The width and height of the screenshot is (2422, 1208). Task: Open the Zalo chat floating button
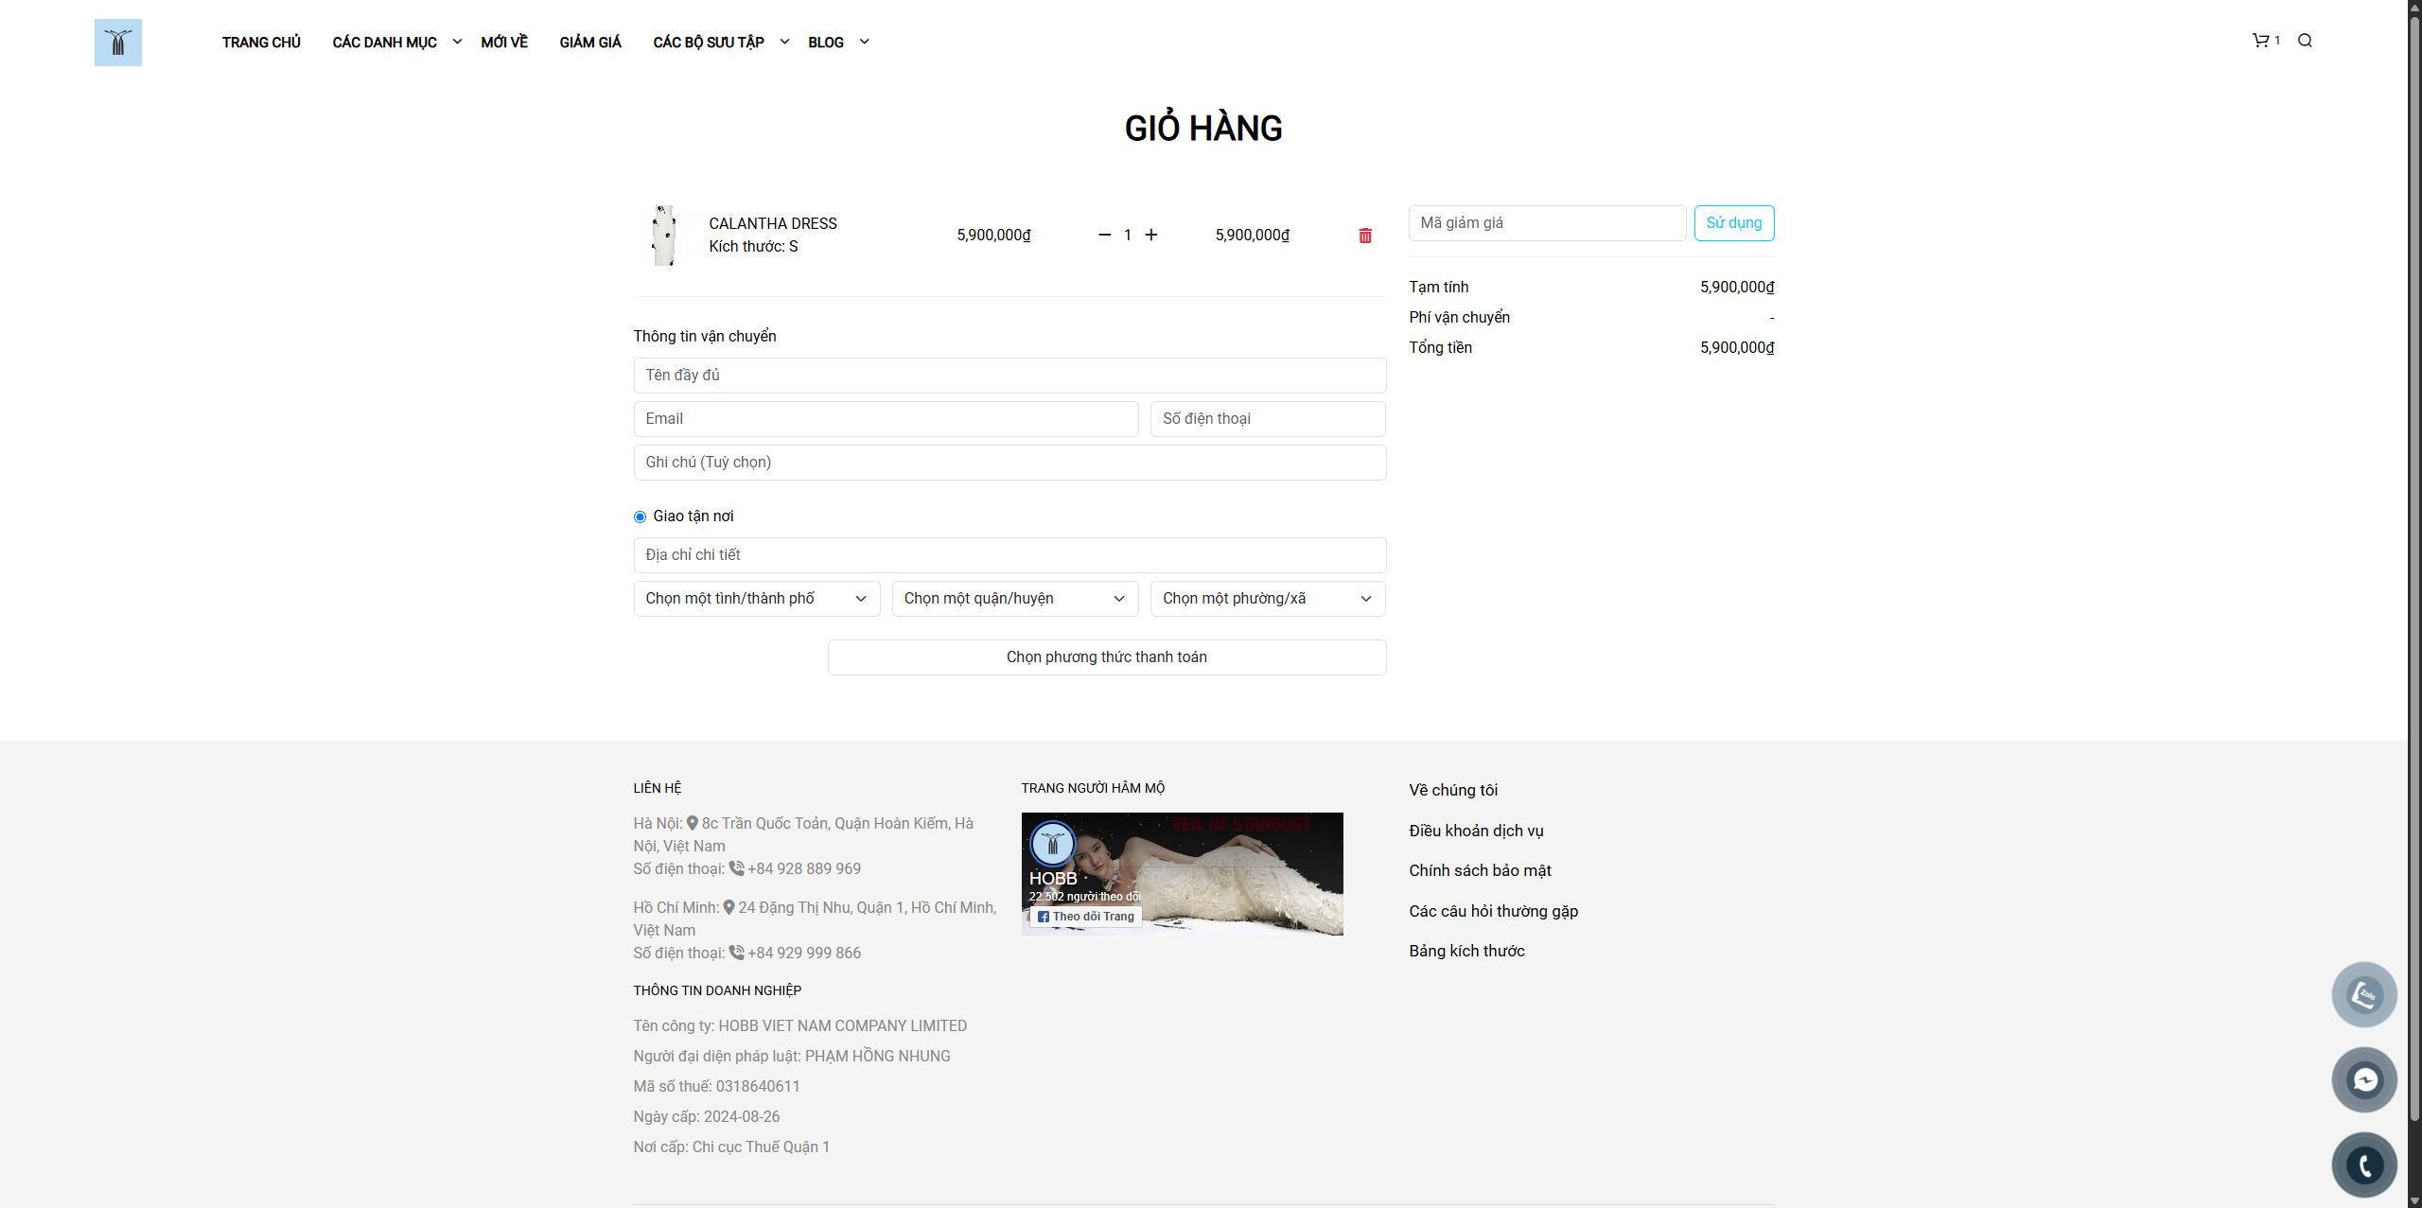point(2364,994)
